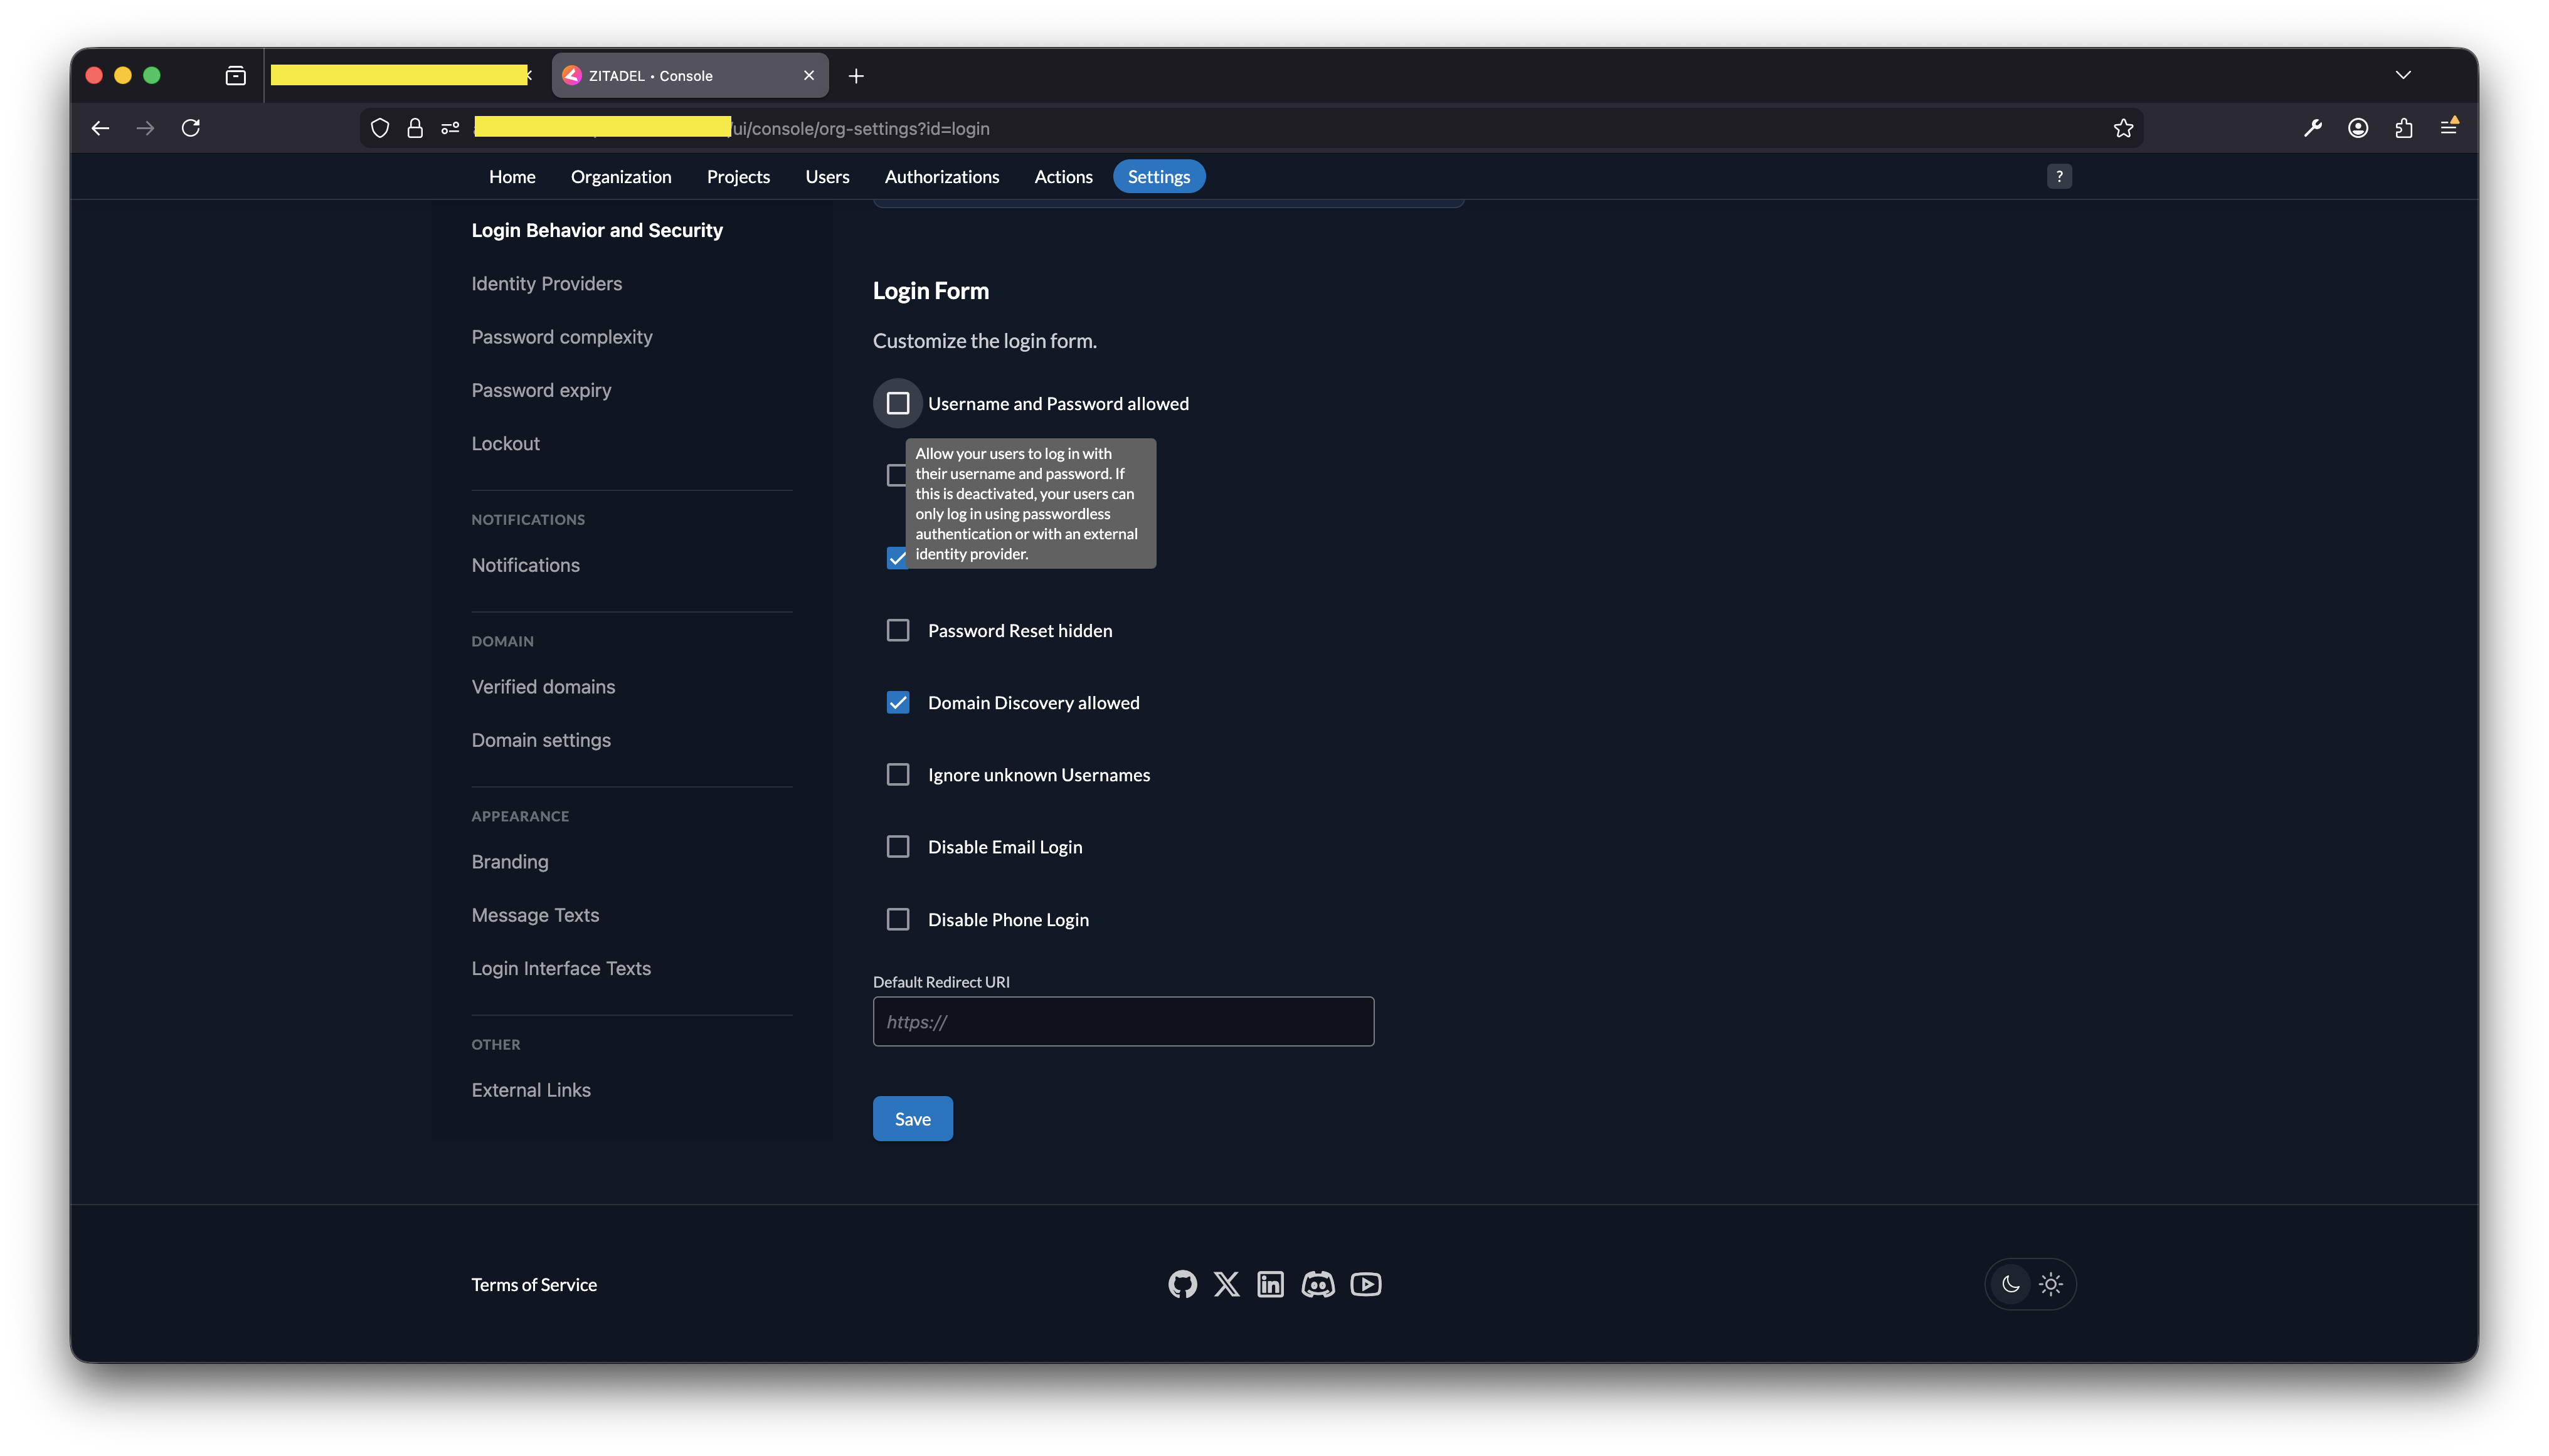The width and height of the screenshot is (2549, 1456).
Task: Open the GitHub footer icon
Action: pos(1182,1284)
